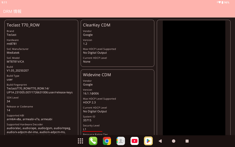Launch YouTube from the dock
235x147 pixels.
pyautogui.click(x=135, y=141)
